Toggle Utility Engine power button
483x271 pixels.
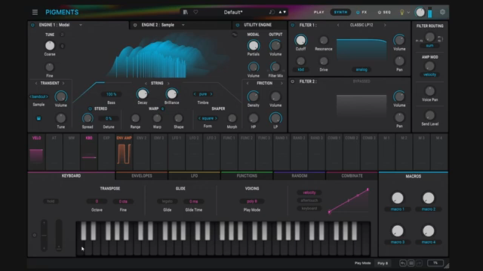coord(238,25)
